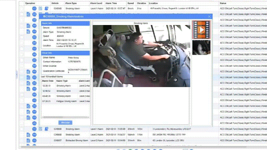The height and width of the screenshot is (150, 267).
Task: Click the driver cabin image in the dialog
Action: (141, 56)
